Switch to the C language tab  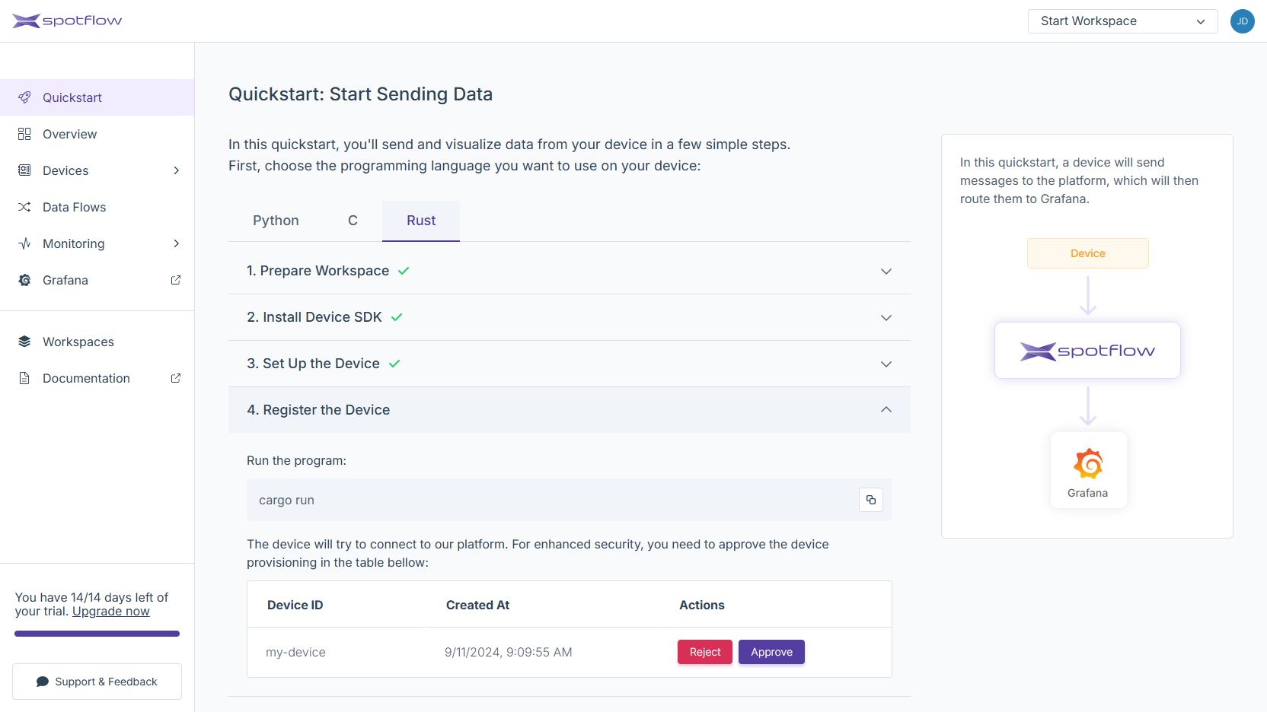point(353,221)
